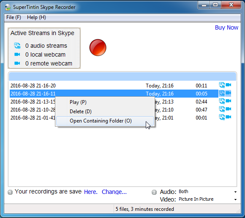Select recording 2016-08-28 21-13-15

33,102
